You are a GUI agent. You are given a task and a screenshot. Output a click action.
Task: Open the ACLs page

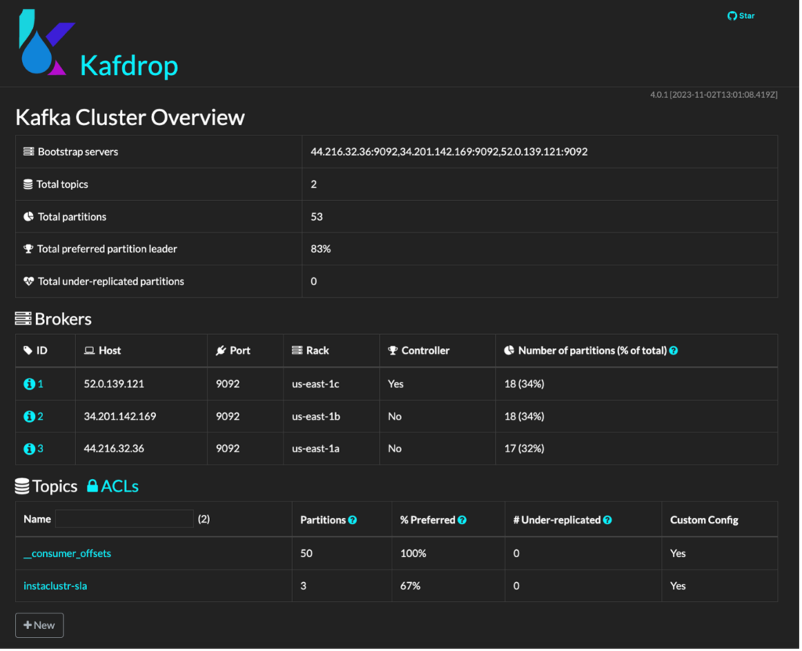(x=121, y=486)
